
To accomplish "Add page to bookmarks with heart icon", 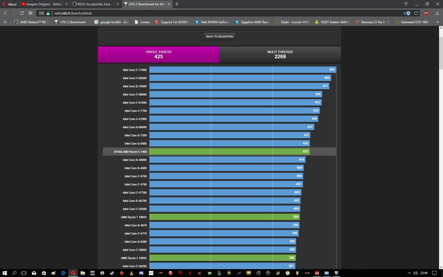I will 416,13.
